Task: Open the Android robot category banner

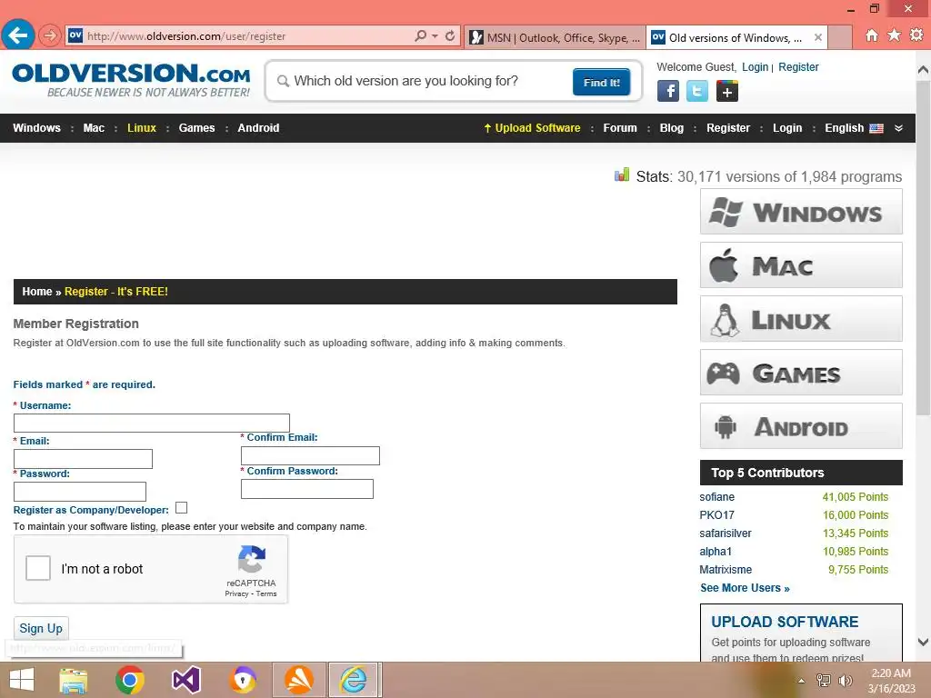Action: pyautogui.click(x=801, y=426)
